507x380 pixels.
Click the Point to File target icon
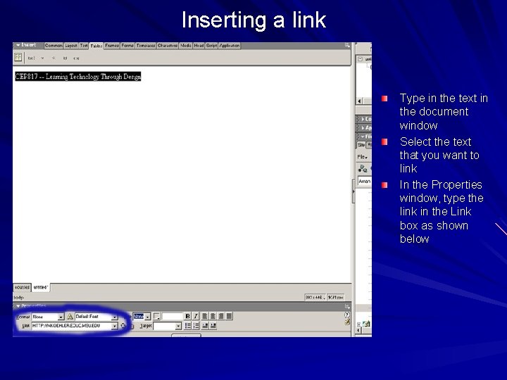(x=123, y=326)
